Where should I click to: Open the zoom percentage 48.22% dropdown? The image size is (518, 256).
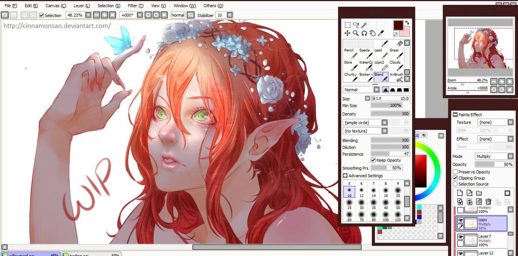click(x=88, y=15)
